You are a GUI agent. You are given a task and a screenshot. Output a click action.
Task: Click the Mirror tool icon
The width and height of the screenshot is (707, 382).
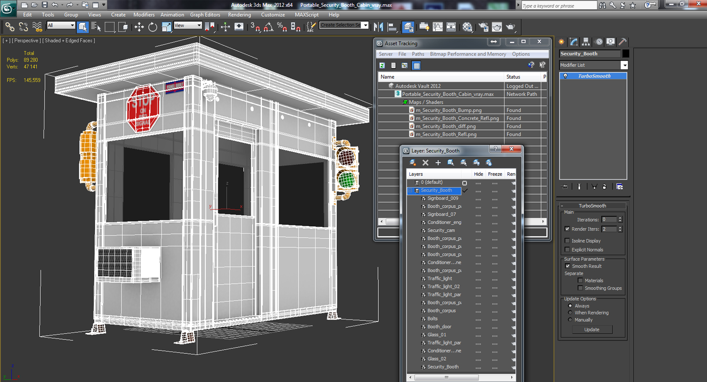[x=379, y=27]
